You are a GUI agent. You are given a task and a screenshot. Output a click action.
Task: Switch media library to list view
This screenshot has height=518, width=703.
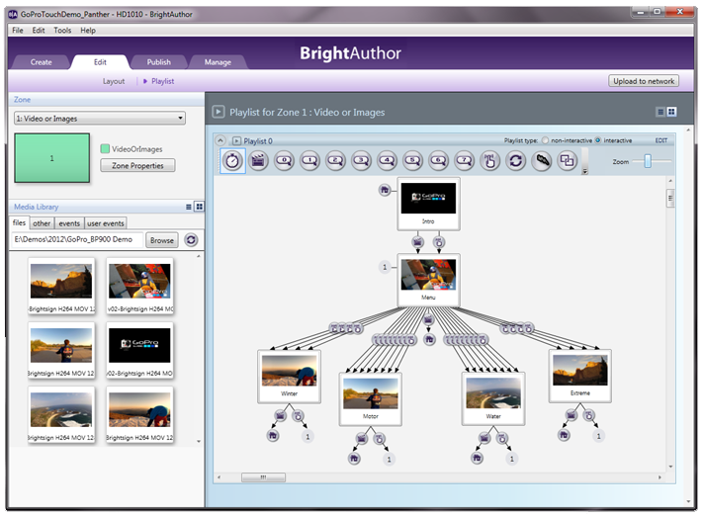tap(188, 207)
